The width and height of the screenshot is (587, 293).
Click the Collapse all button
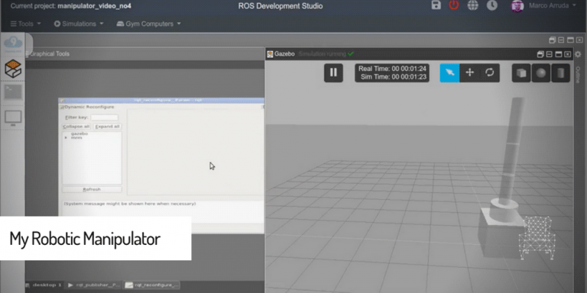pos(76,127)
